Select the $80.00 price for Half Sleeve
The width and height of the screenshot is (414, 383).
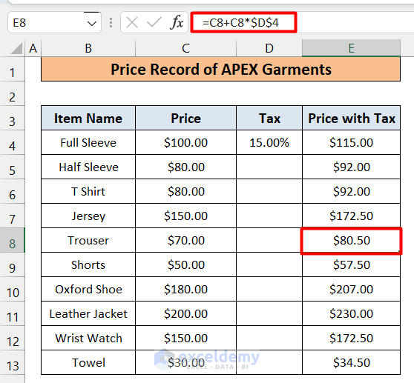[x=185, y=167]
